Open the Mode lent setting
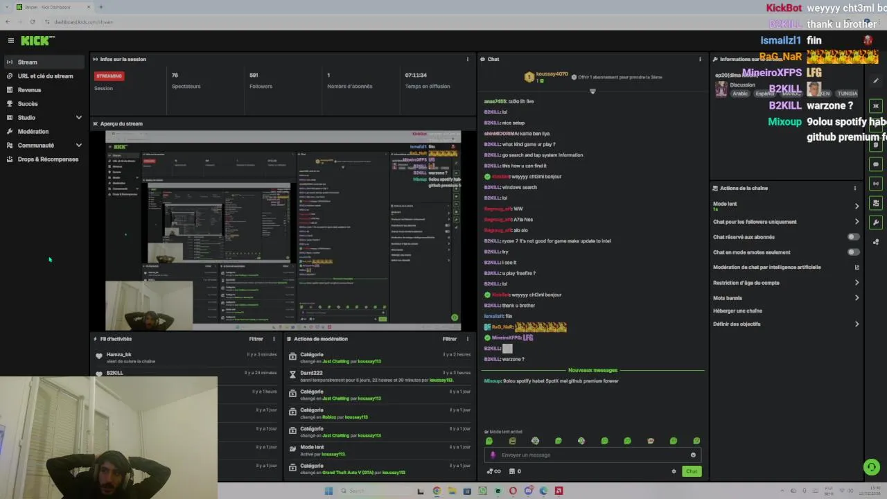887x499 pixels. point(786,206)
